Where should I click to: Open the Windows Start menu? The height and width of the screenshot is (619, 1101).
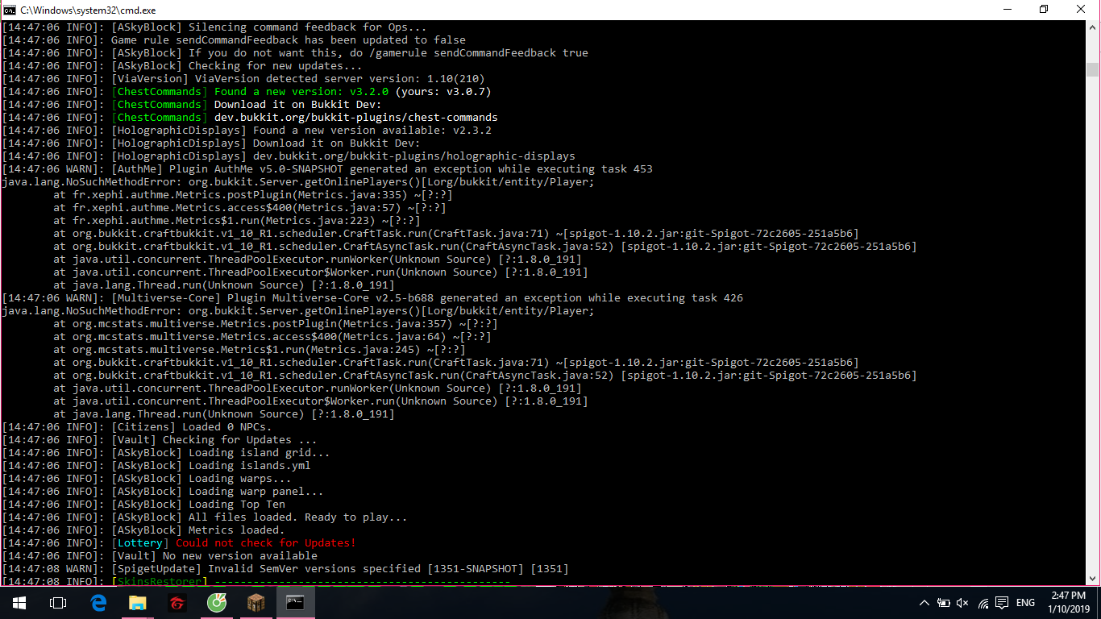[19, 603]
